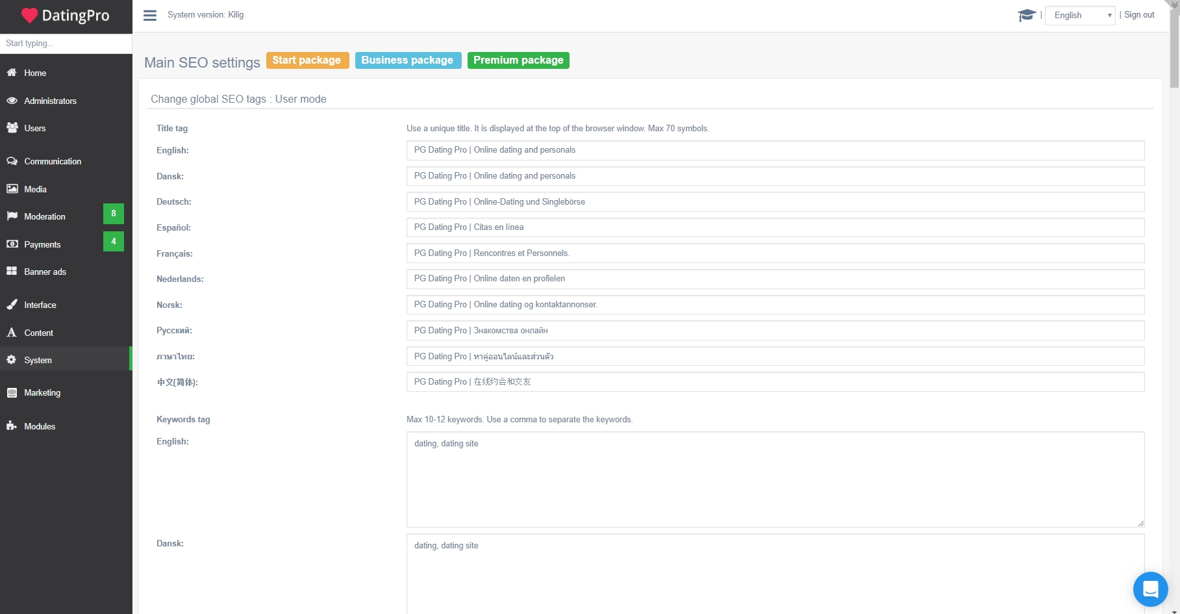This screenshot has height=614, width=1180.
Task: Click the Administrators eye icon
Action: [x=12, y=101]
